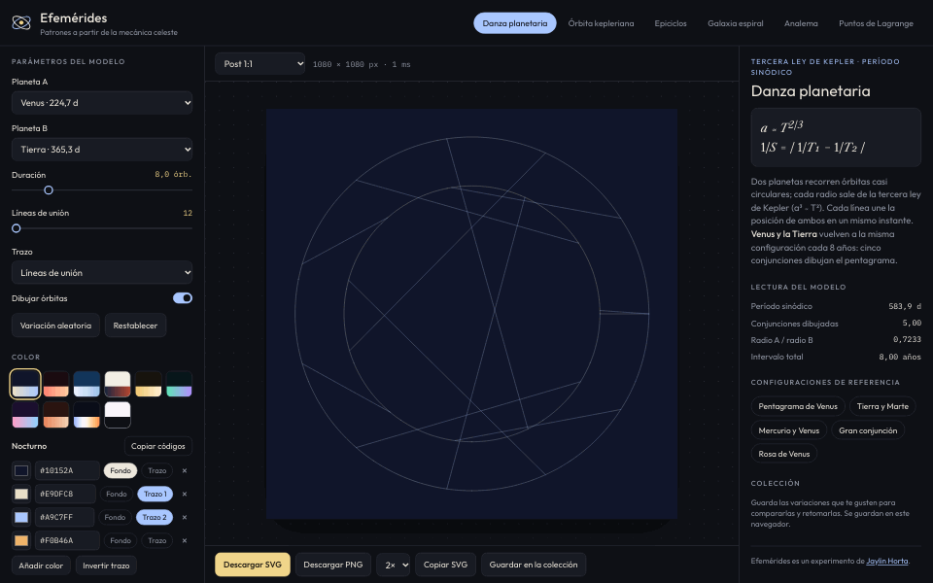Click the Duración slider
The width and height of the screenshot is (933, 583).
pos(102,190)
